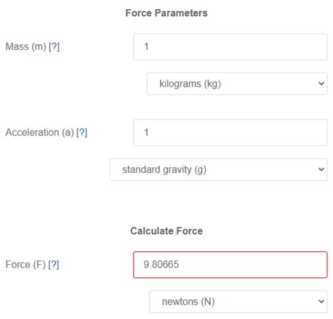Click into the Mass input field
Image resolution: width=333 pixels, height=319 pixels.
coord(230,47)
